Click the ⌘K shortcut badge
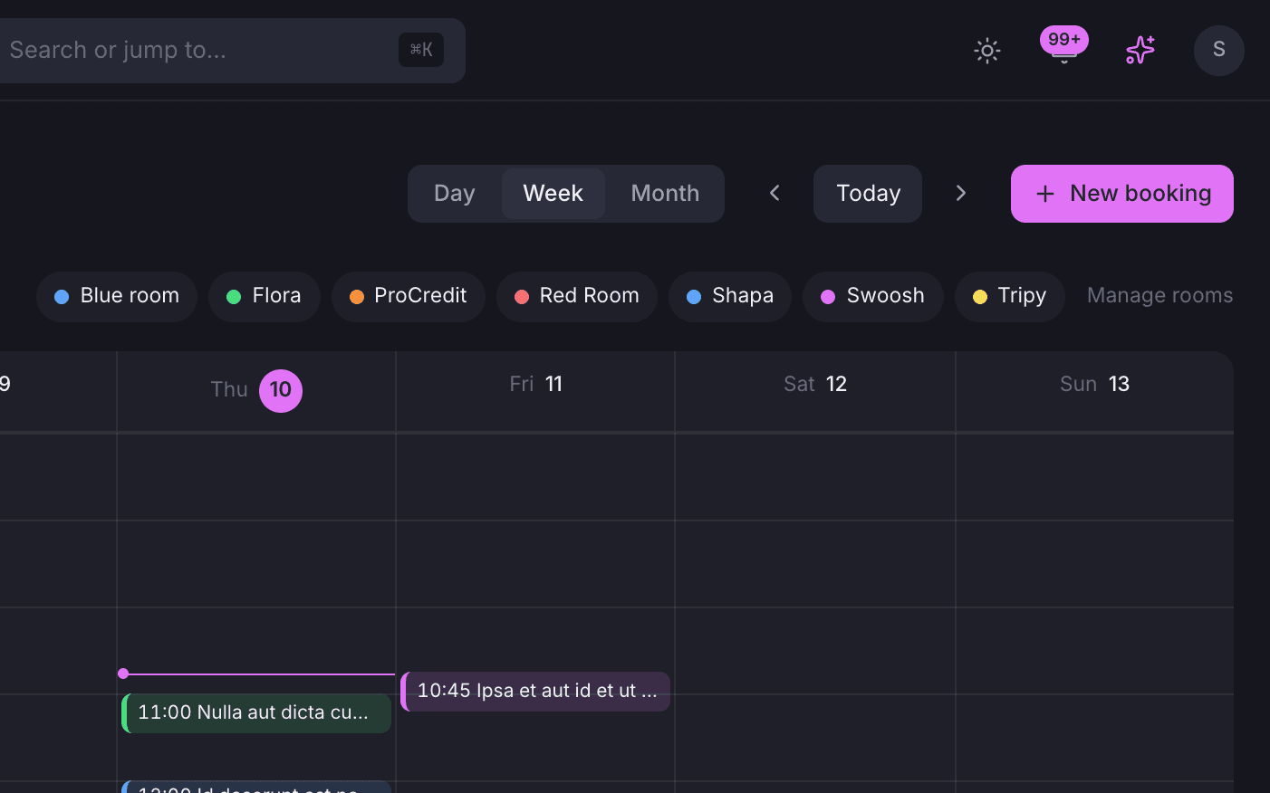 [421, 50]
